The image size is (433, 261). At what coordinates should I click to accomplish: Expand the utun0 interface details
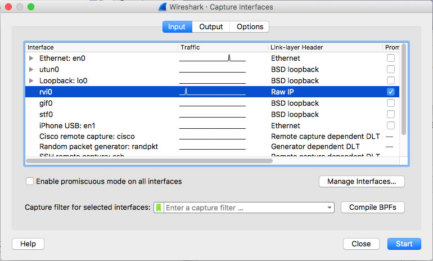[x=31, y=69]
